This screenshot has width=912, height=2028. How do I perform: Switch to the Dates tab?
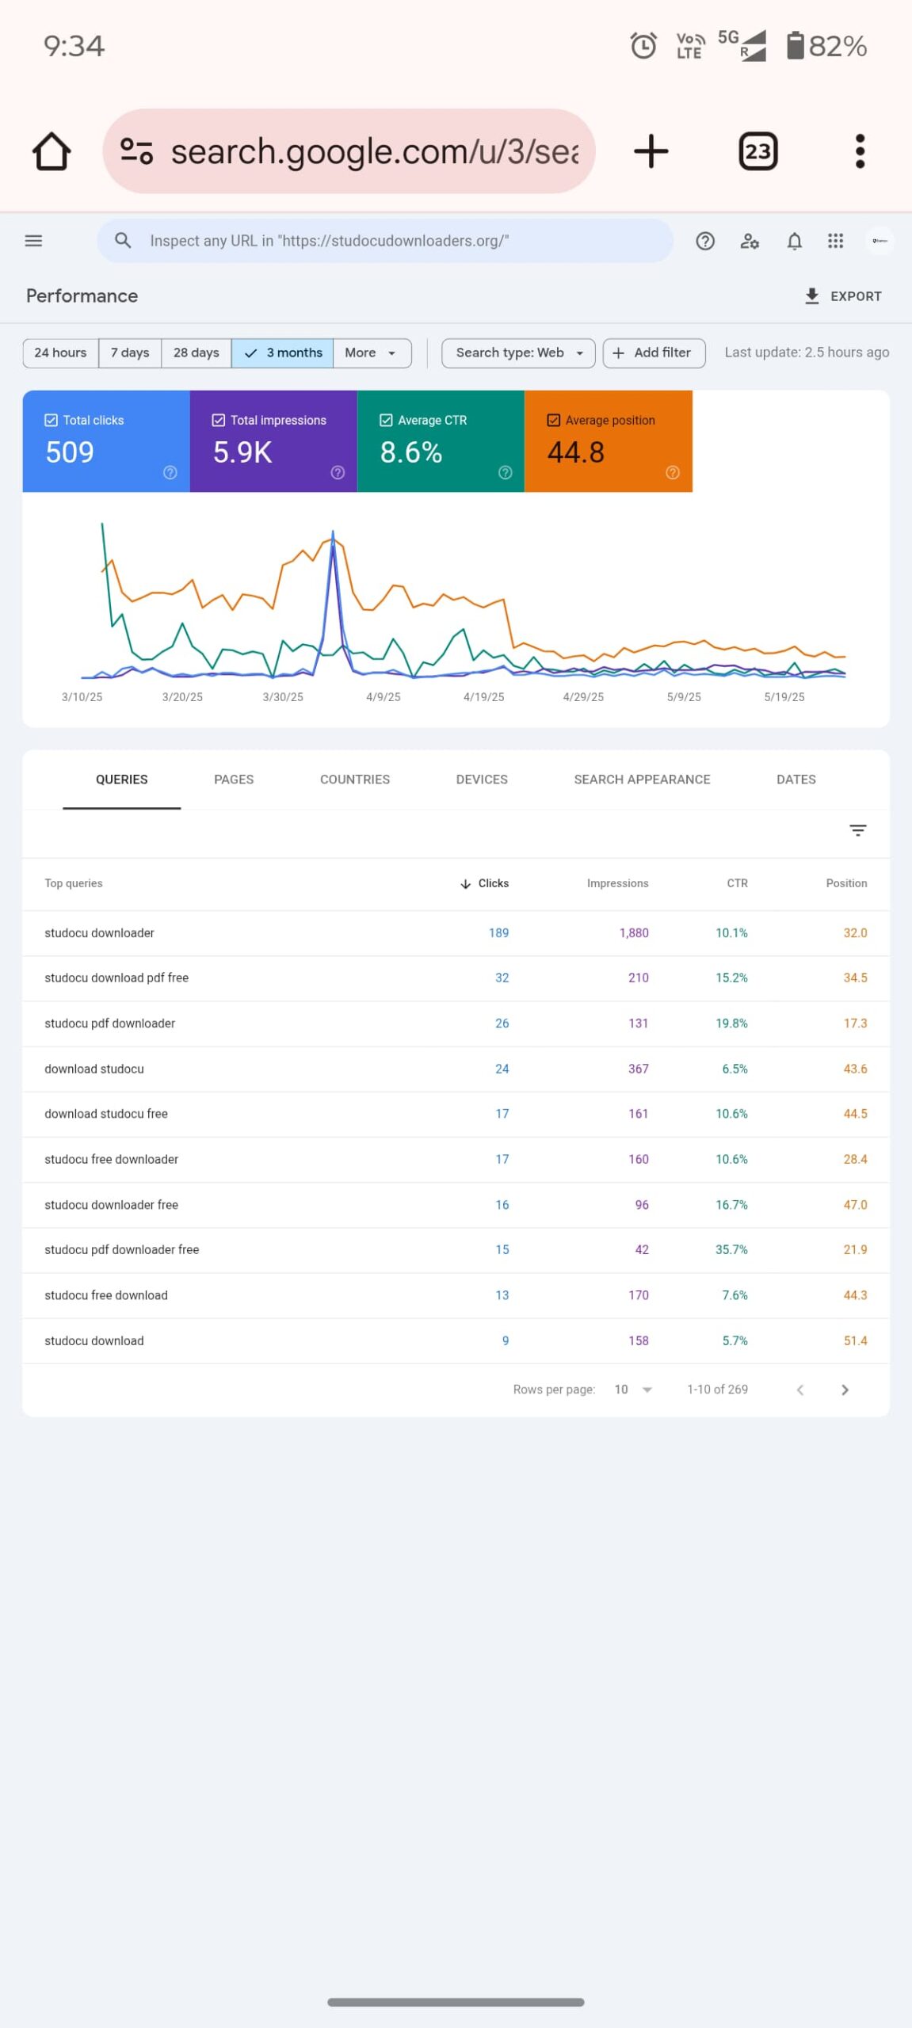coord(796,780)
